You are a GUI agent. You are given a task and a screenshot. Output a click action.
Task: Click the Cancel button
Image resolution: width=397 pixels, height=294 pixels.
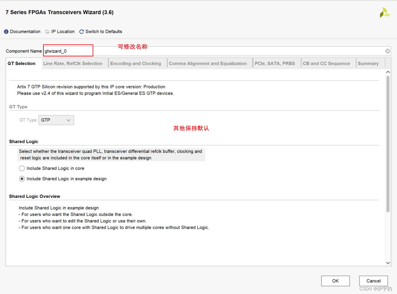374,281
